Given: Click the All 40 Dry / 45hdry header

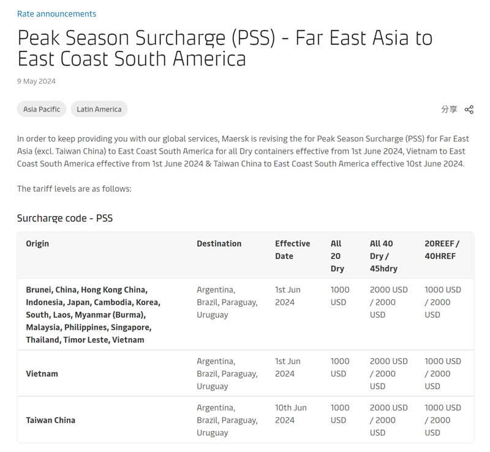Looking at the screenshot, I should click(x=383, y=256).
